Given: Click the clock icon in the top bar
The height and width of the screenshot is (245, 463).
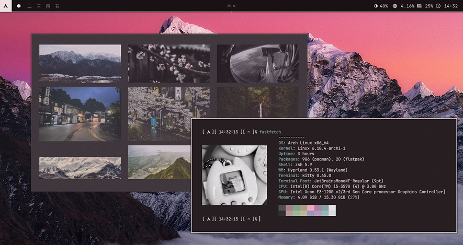Looking at the screenshot, I should [x=438, y=6].
